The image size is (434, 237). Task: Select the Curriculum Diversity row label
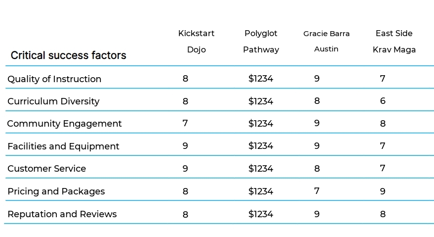click(53, 101)
